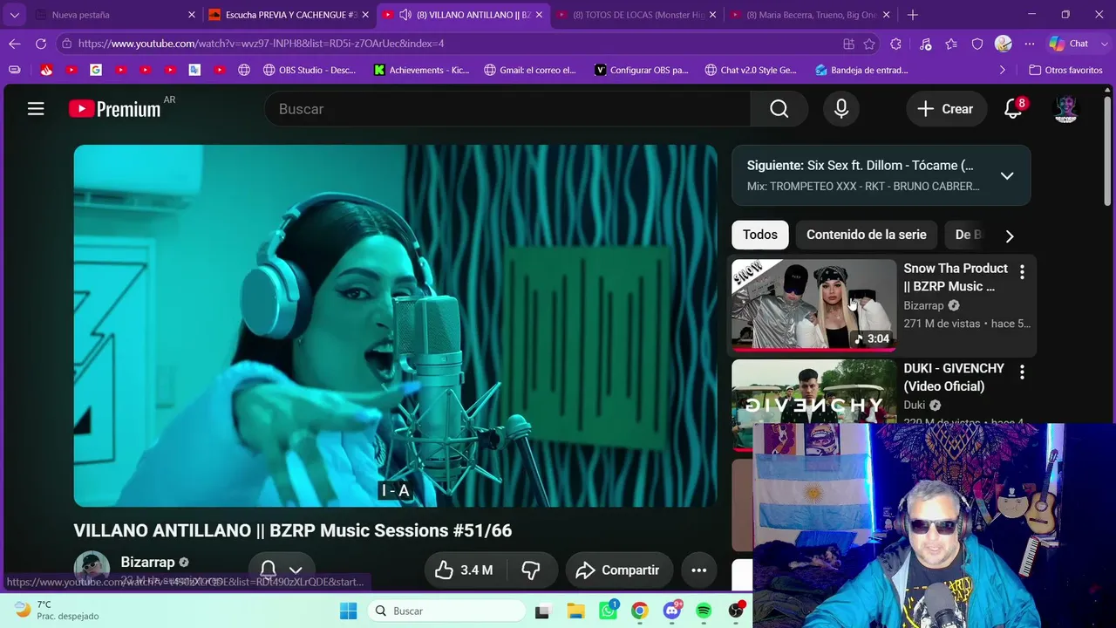The width and height of the screenshot is (1116, 628).
Task: Open the YouTube account avatar menu
Action: (1065, 109)
